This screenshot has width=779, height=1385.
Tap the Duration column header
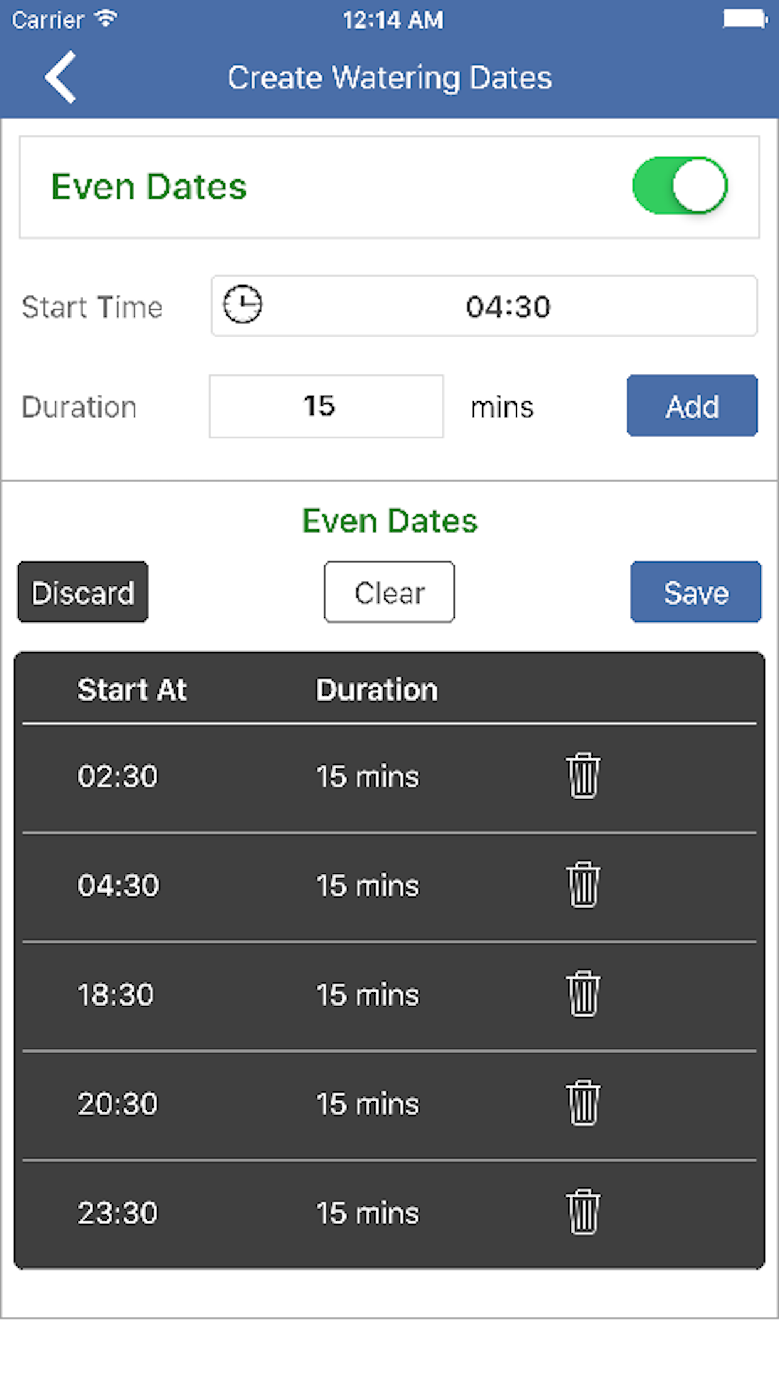tap(376, 690)
